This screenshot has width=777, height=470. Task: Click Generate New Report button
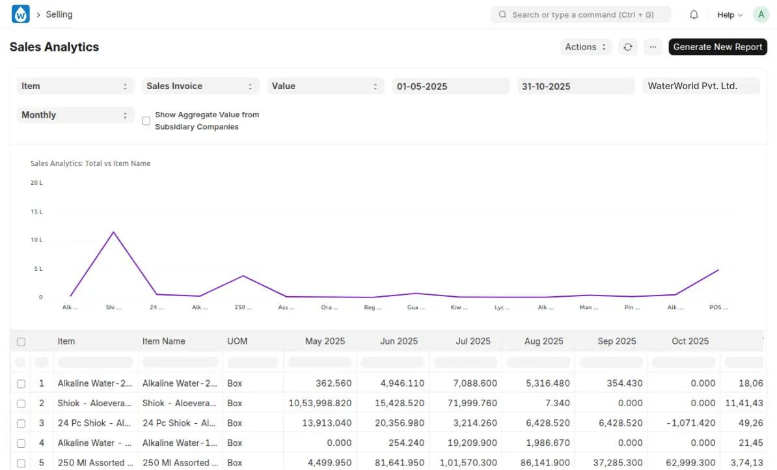tap(718, 47)
